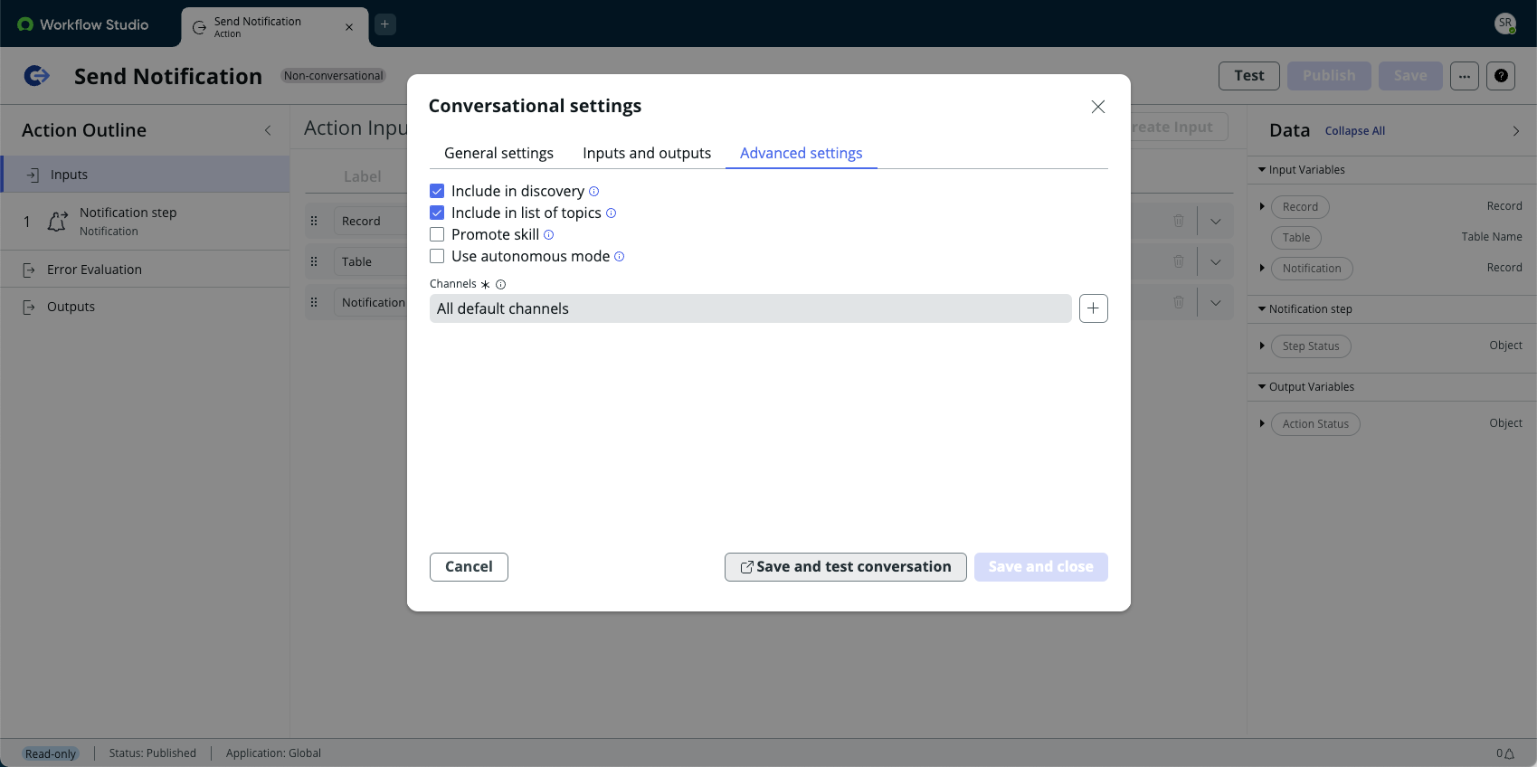Click the Record label input field
1537x767 pixels.
370,221
